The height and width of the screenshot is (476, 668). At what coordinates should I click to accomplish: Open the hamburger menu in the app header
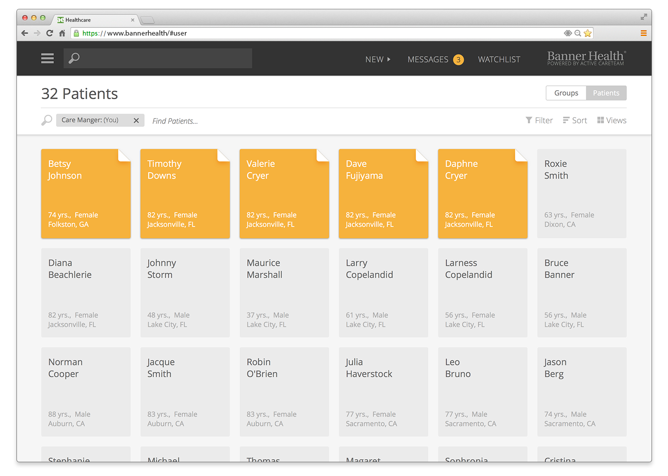(x=47, y=58)
